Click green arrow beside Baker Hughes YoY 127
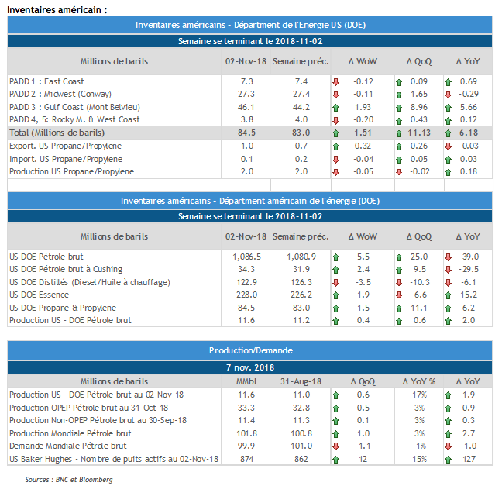The image size is (502, 486). pyautogui.click(x=449, y=460)
